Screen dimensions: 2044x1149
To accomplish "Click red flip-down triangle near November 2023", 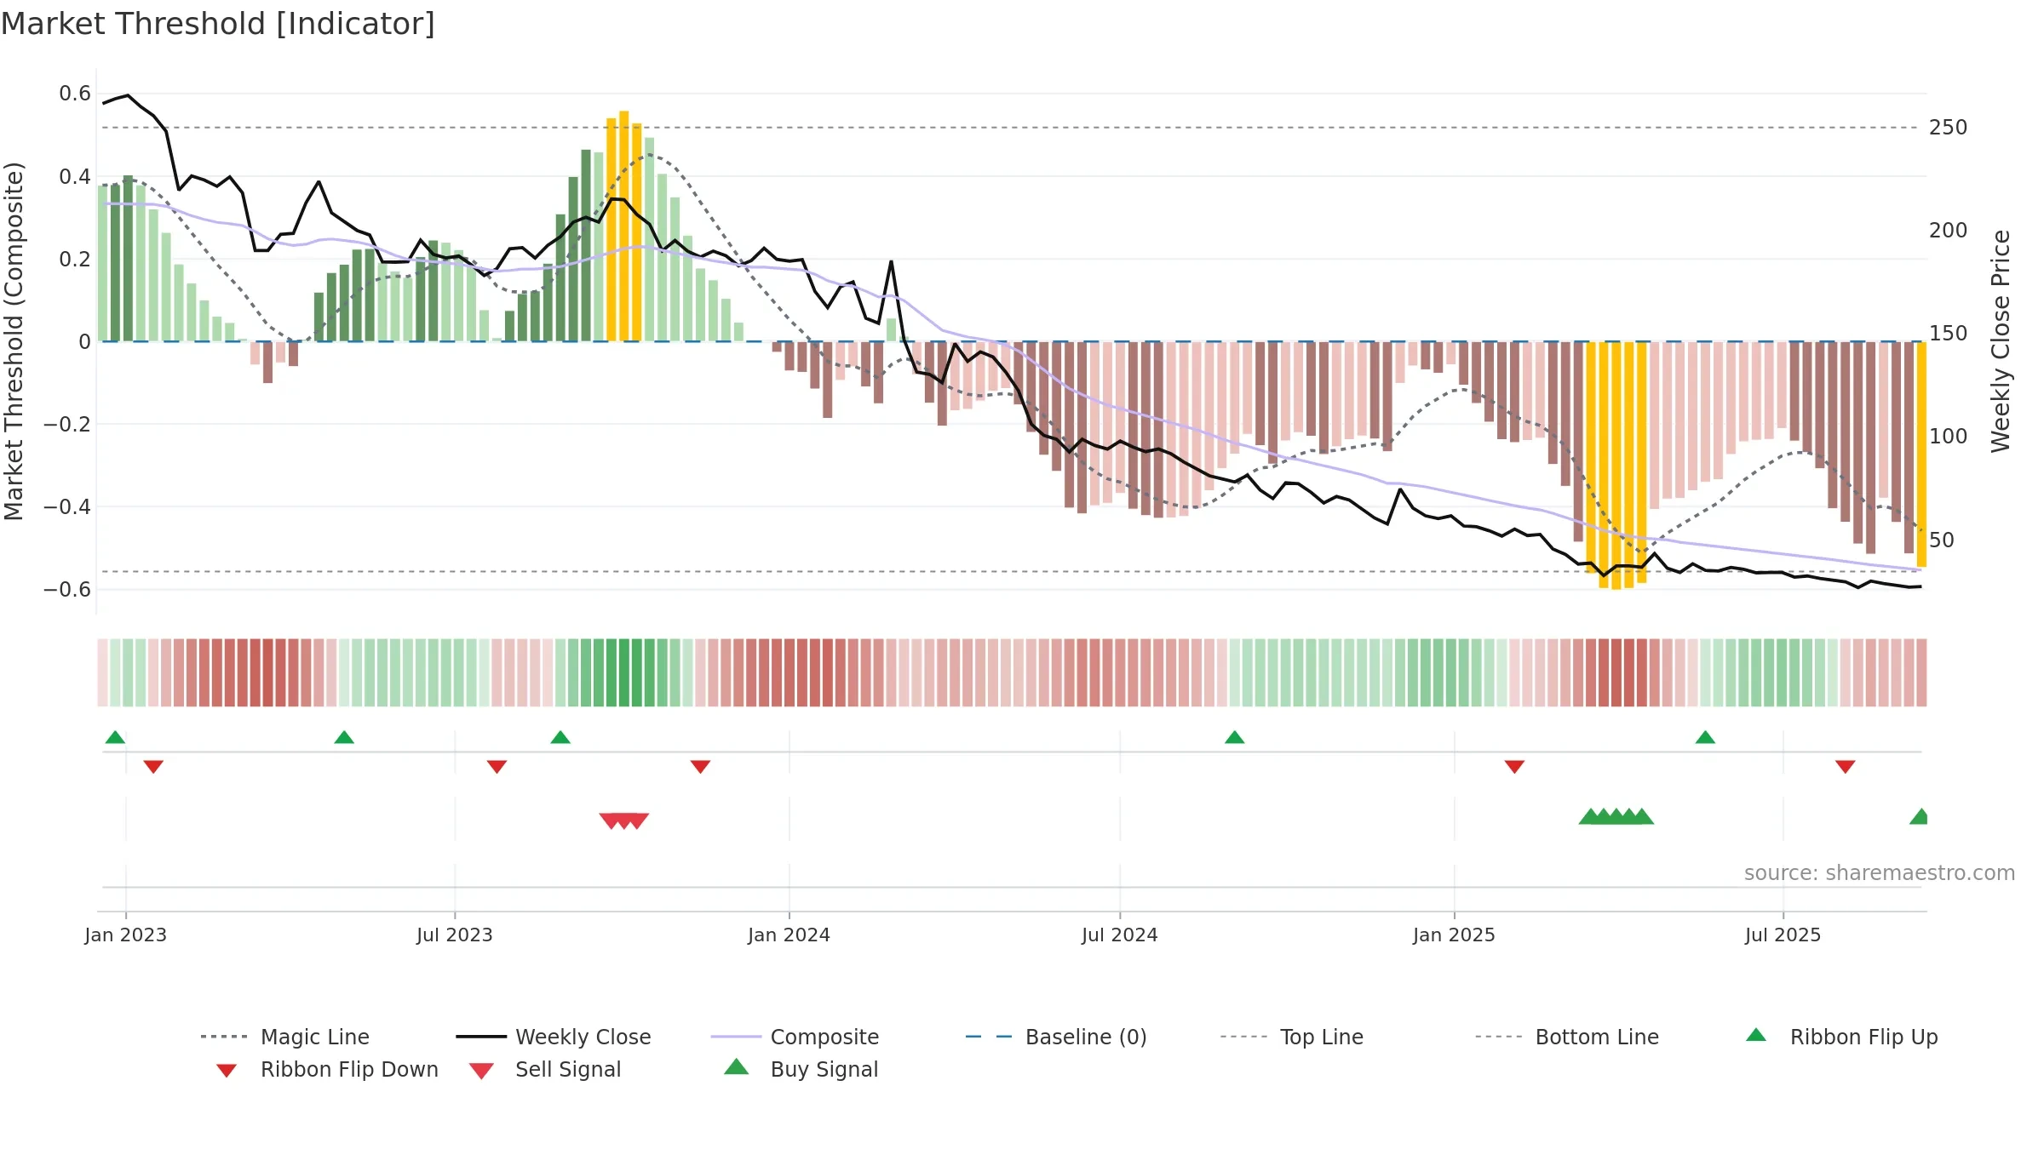I will coord(700,767).
